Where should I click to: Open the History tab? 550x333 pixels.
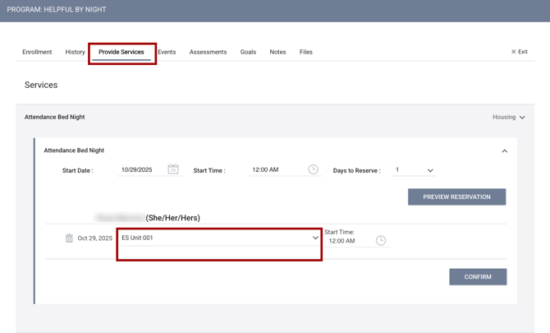click(75, 52)
